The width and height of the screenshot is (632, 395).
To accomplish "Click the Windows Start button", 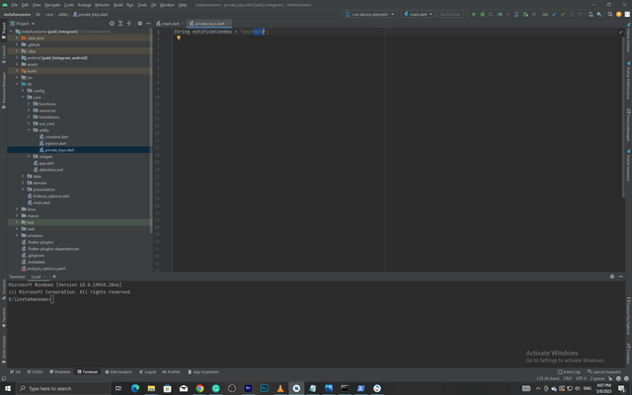I will (x=8, y=388).
